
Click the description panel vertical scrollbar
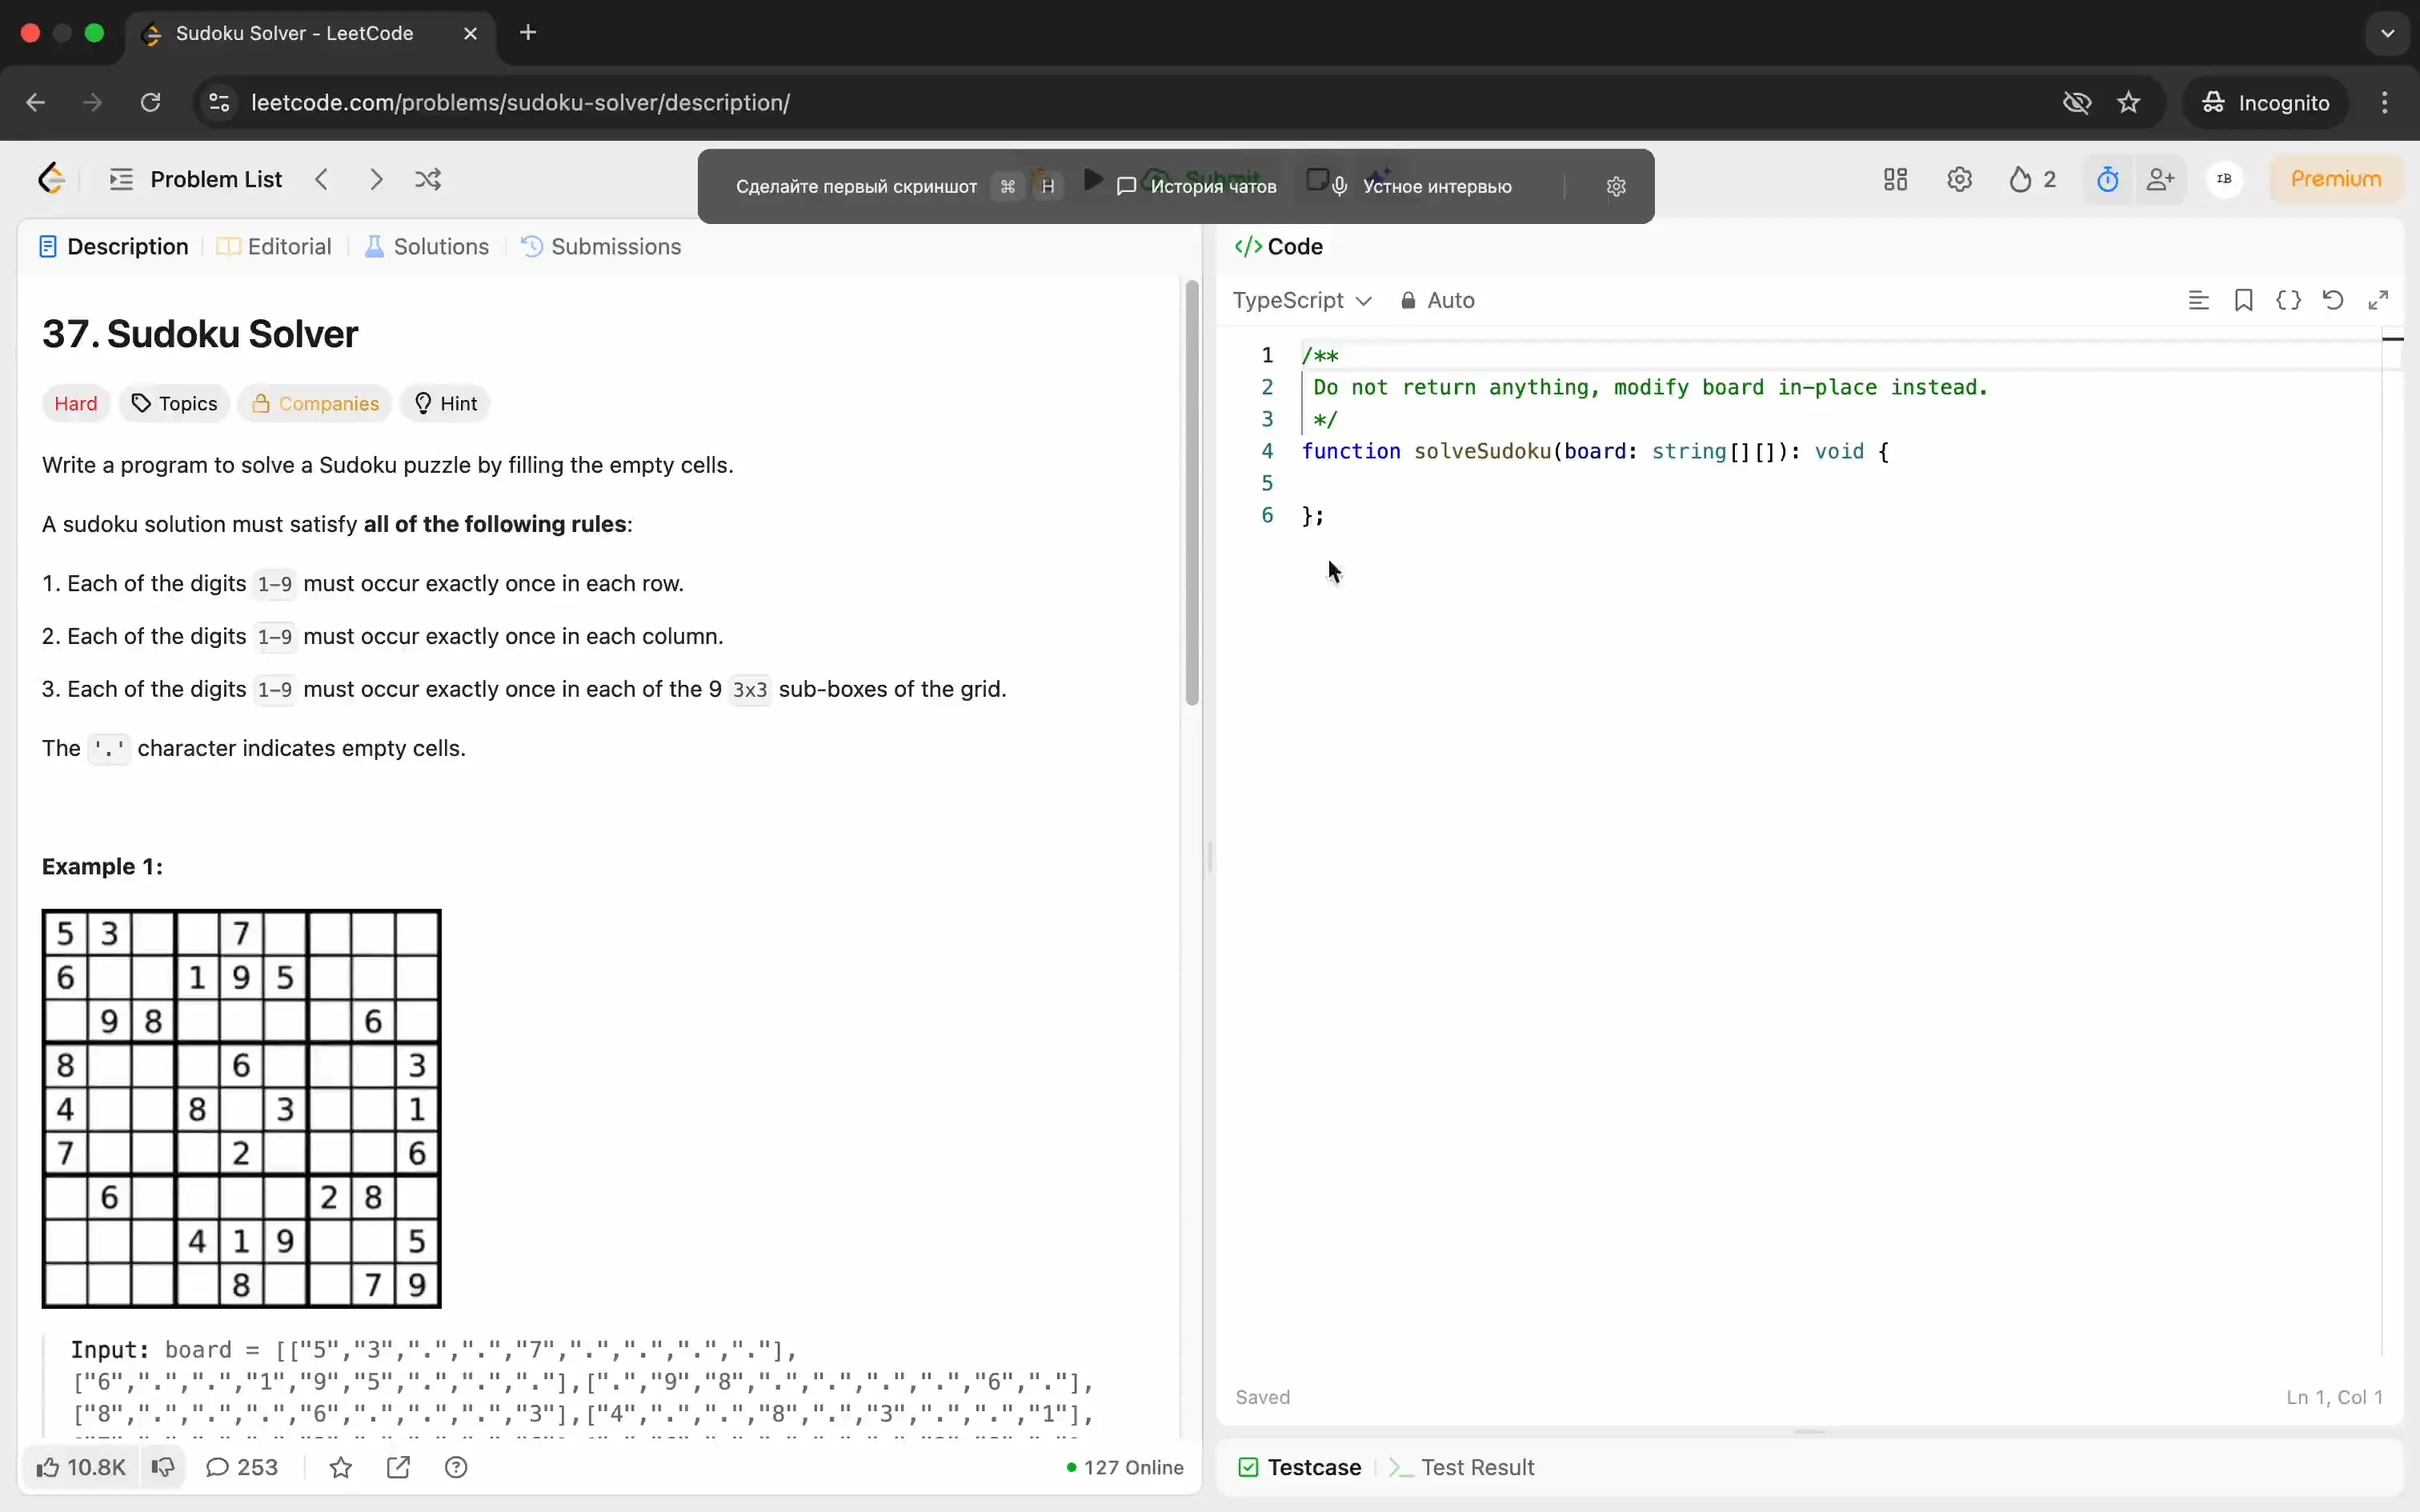coord(1191,494)
